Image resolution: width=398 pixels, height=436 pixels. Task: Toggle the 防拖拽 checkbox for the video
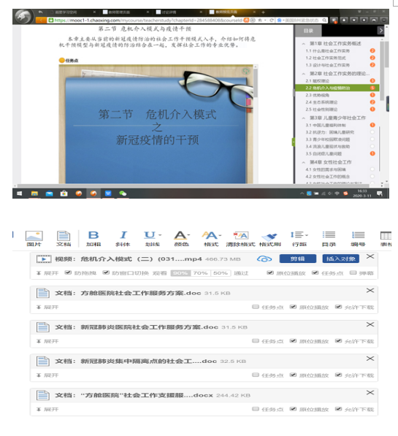(x=68, y=272)
